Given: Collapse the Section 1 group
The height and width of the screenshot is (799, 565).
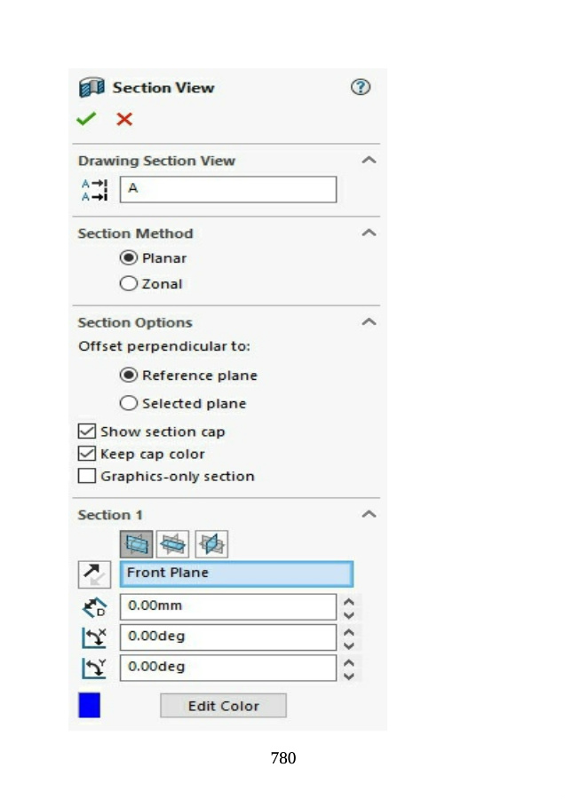Looking at the screenshot, I should coord(369,515).
